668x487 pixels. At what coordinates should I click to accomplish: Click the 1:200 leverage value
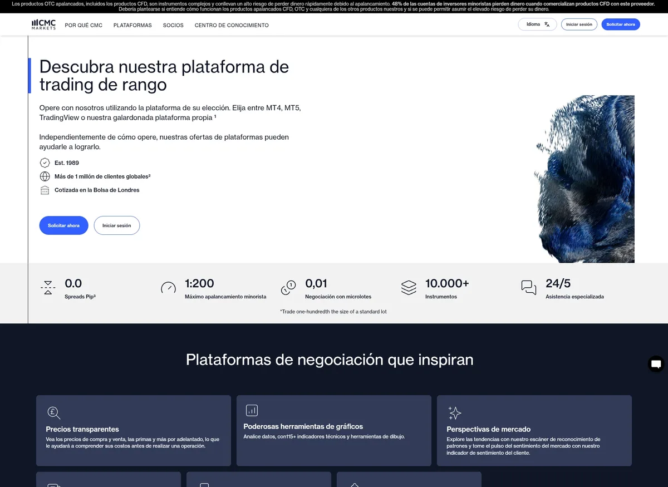click(199, 283)
